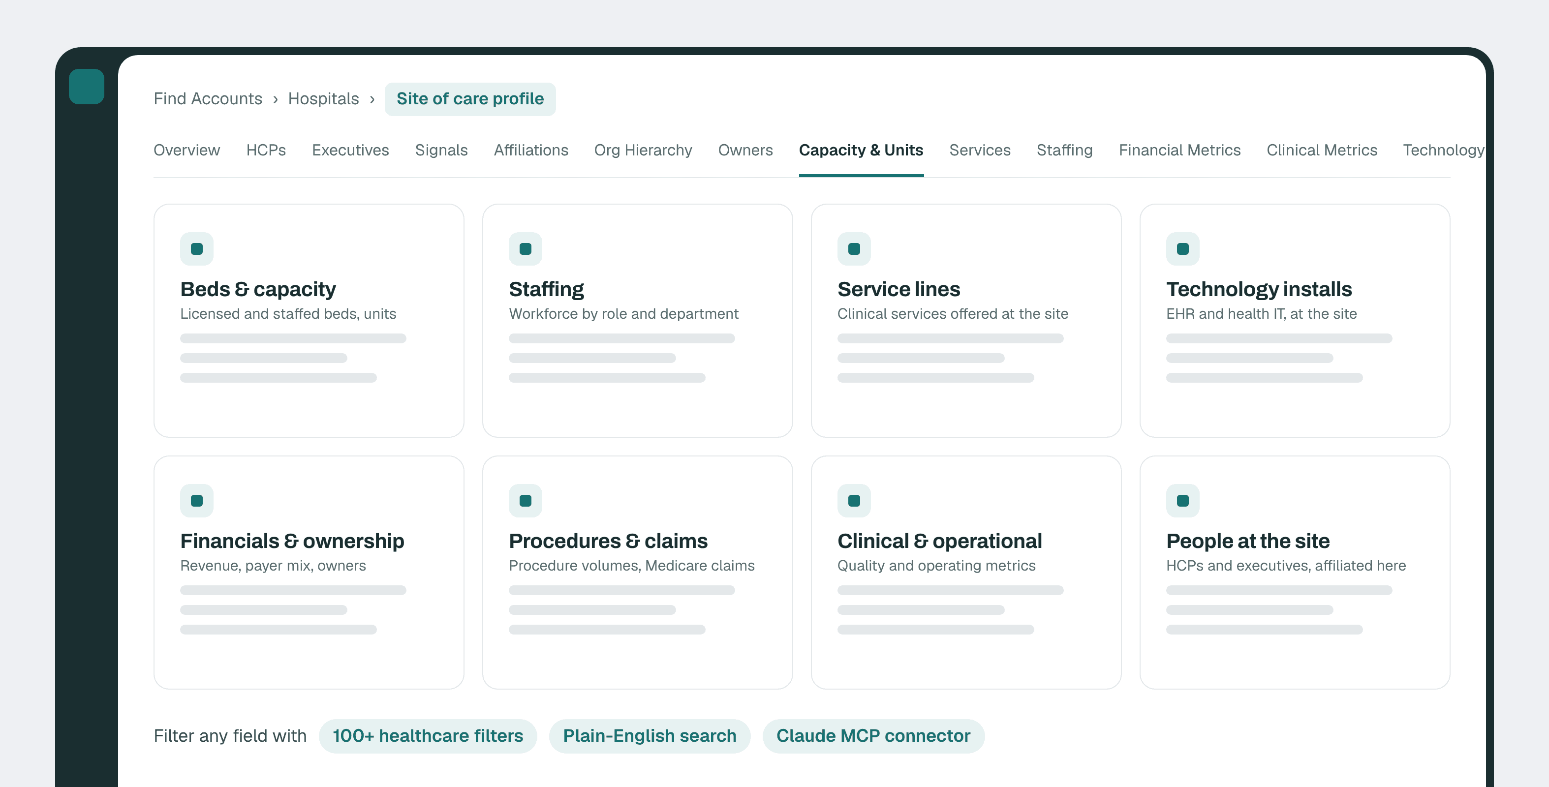
Task: Click the Clinical & operational card icon
Action: click(854, 501)
